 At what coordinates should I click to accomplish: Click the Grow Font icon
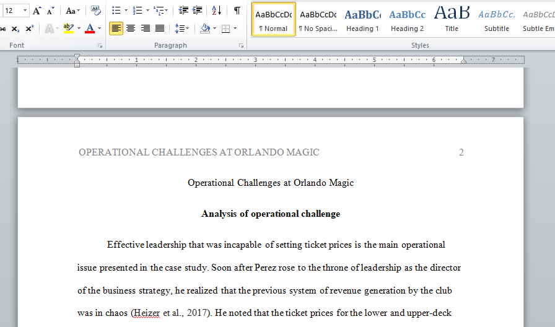point(37,11)
